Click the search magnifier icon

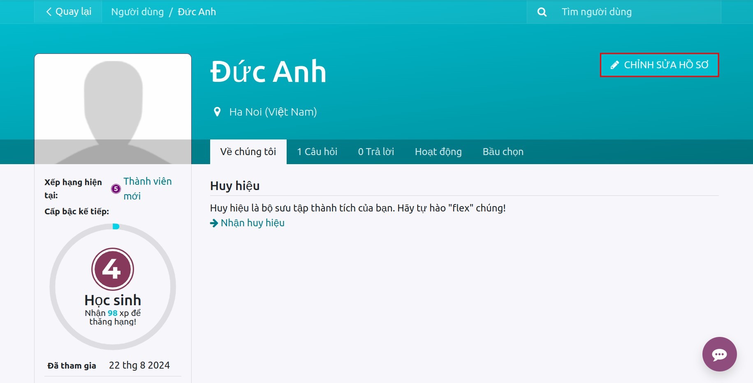click(x=542, y=12)
